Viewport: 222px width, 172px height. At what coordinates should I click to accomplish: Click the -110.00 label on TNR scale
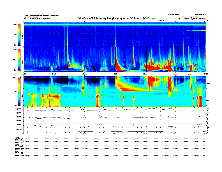pos(15,78)
